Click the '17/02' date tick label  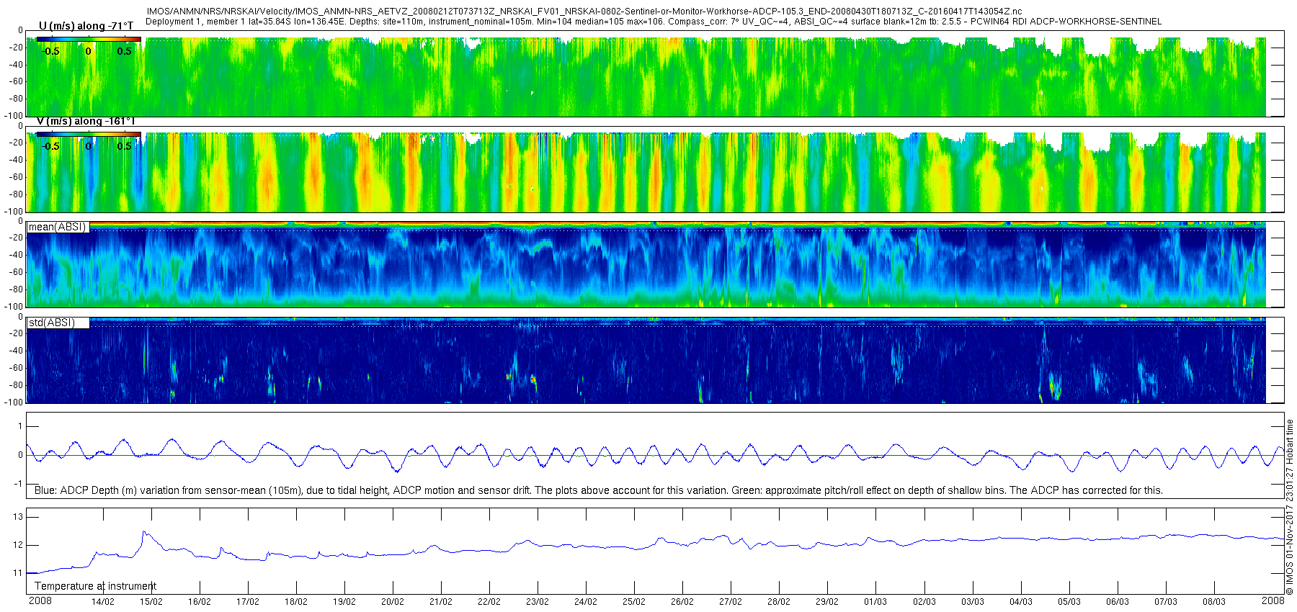[248, 602]
